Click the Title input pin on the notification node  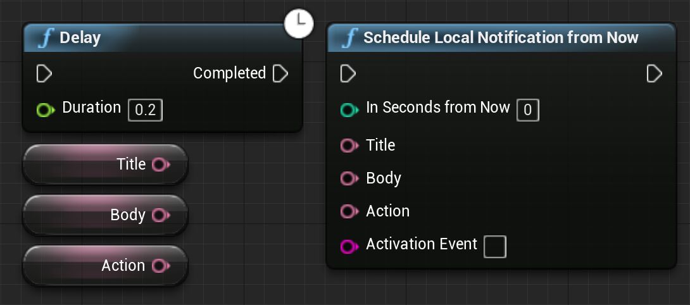coord(349,146)
